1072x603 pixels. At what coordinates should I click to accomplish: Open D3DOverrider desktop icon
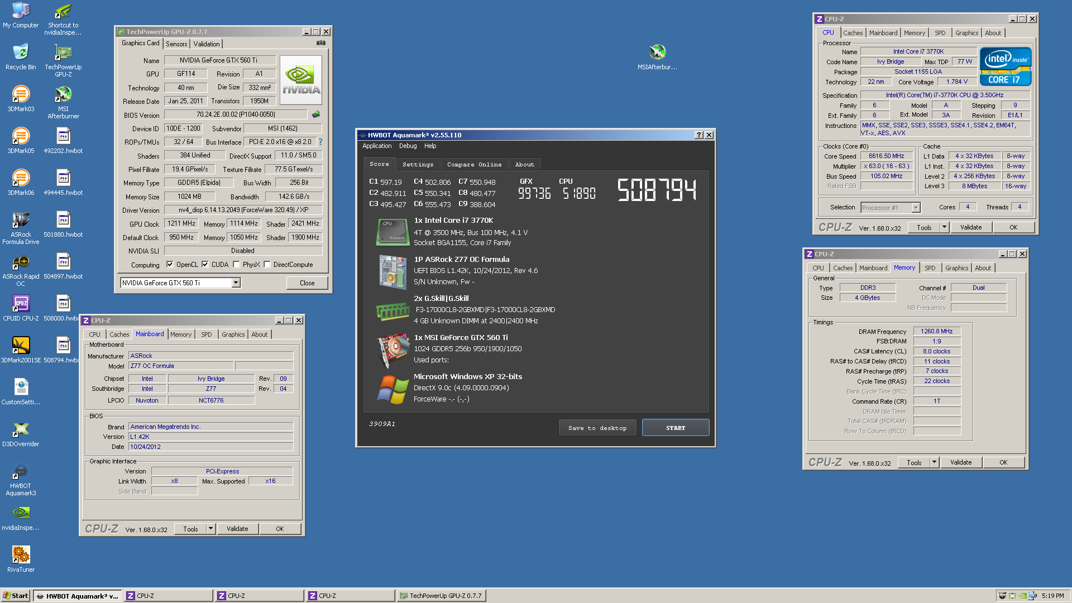(21, 434)
